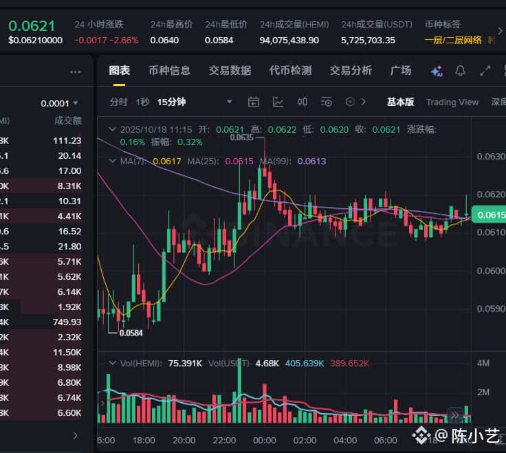
Task: Open the order book three-dots menu
Action: 76,72
